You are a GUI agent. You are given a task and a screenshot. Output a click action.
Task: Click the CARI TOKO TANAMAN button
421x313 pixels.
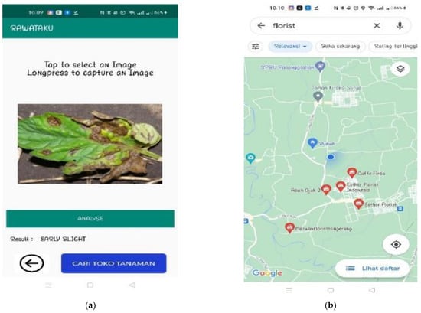(x=113, y=263)
